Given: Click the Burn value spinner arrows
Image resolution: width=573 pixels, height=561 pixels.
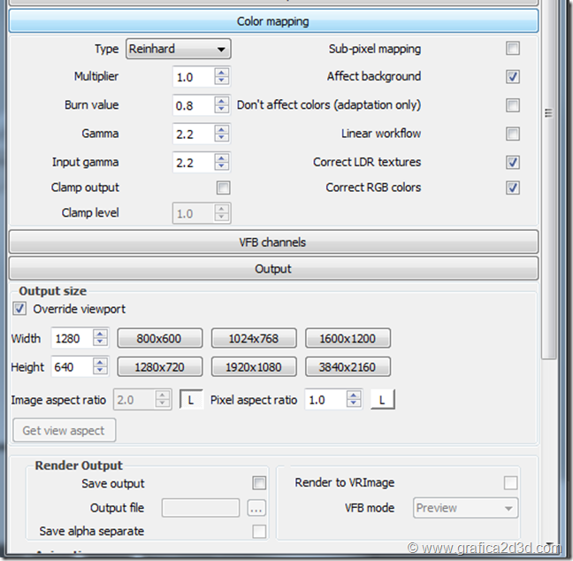Looking at the screenshot, I should pyautogui.click(x=222, y=105).
